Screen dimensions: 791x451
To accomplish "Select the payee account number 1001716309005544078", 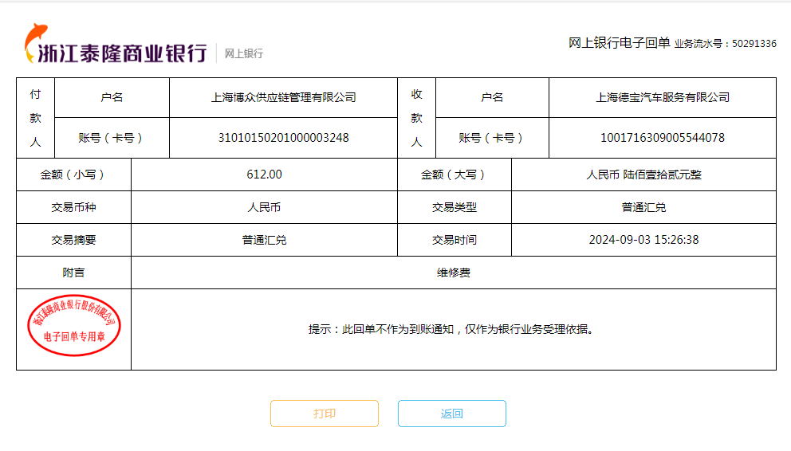I will pos(662,138).
